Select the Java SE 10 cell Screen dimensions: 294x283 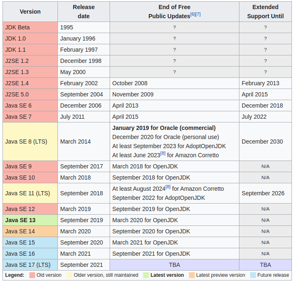pos(30,177)
